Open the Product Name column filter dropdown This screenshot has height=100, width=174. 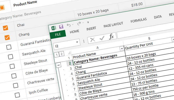122,48
